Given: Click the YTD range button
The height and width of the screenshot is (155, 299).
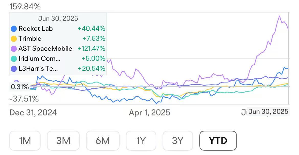Looking at the screenshot, I should [x=218, y=141].
